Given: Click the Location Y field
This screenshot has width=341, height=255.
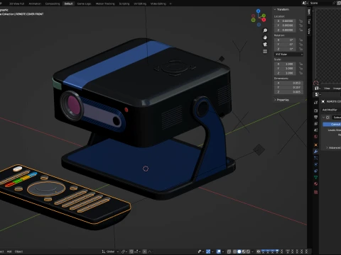Looking at the screenshot, I should [285, 25].
